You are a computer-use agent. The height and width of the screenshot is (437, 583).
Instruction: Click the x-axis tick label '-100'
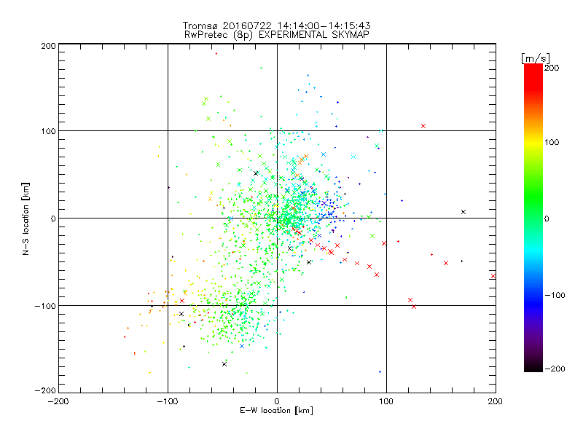pyautogui.click(x=168, y=401)
